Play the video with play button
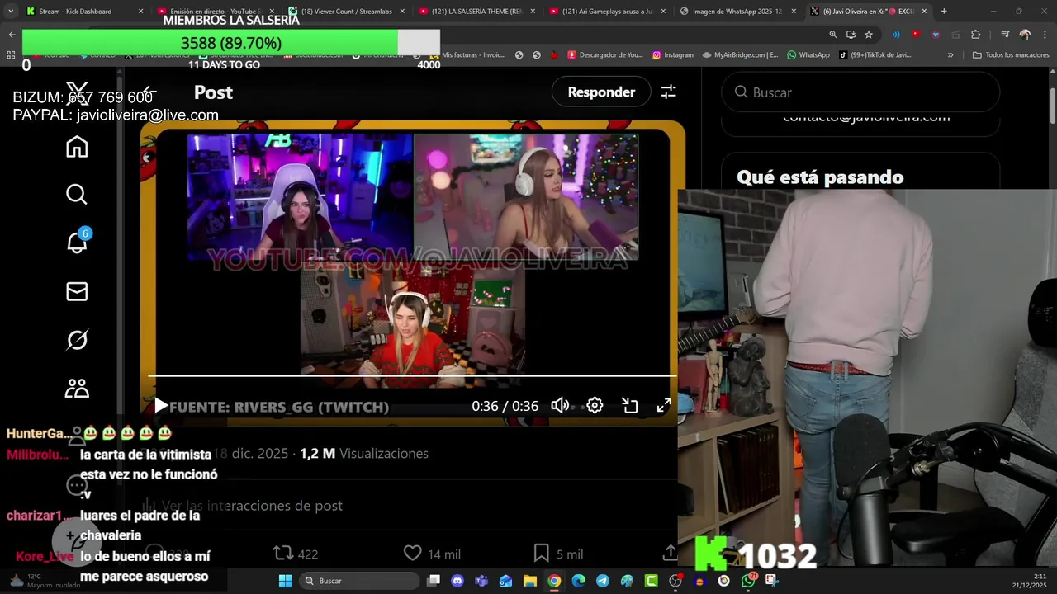 pos(161,406)
